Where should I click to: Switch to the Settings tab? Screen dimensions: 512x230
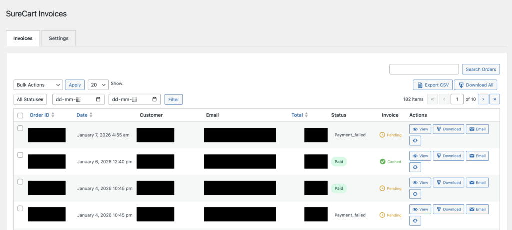point(59,38)
